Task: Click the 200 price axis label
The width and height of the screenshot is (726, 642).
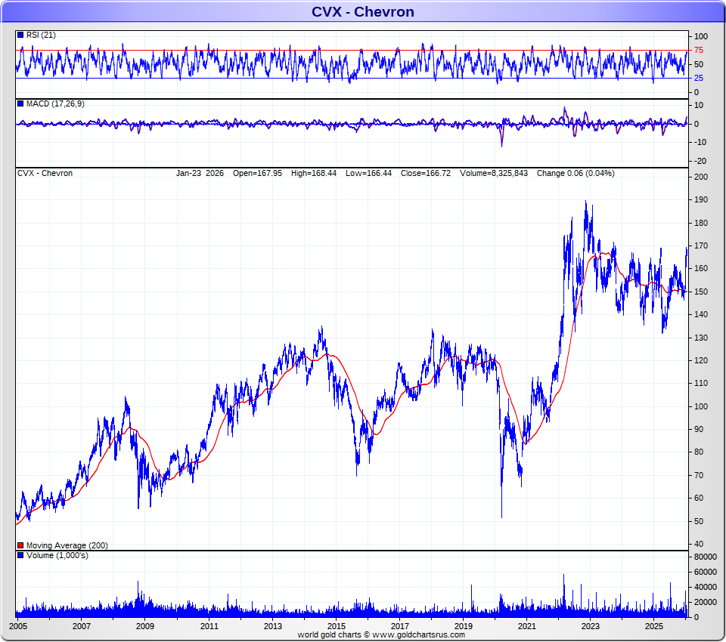Action: 701,177
